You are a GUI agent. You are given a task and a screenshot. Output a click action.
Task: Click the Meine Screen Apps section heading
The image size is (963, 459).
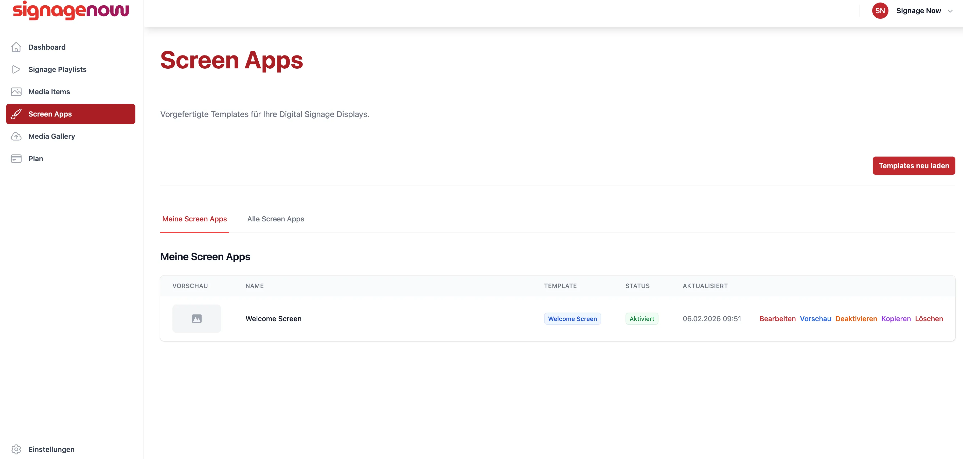point(205,257)
